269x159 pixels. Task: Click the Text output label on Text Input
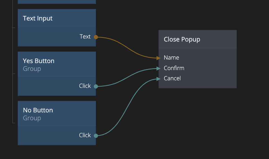85,37
